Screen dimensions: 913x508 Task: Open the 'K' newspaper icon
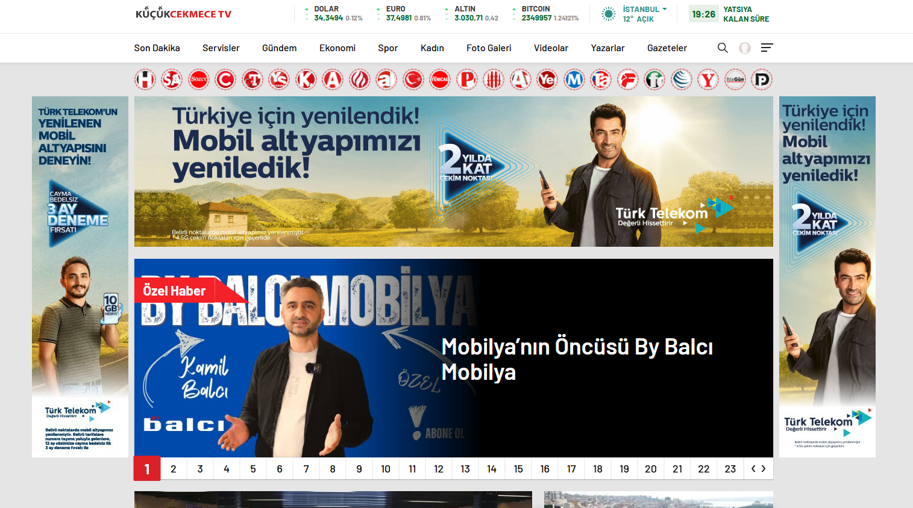click(306, 79)
